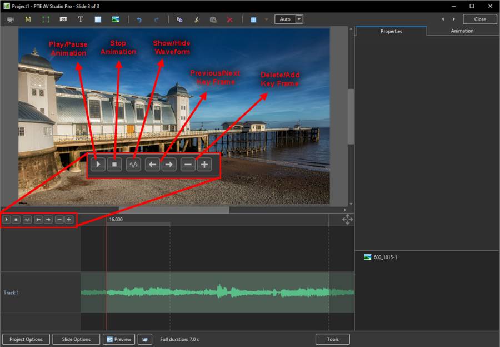Click the Undo arrow in toolbar

pyautogui.click(x=139, y=19)
